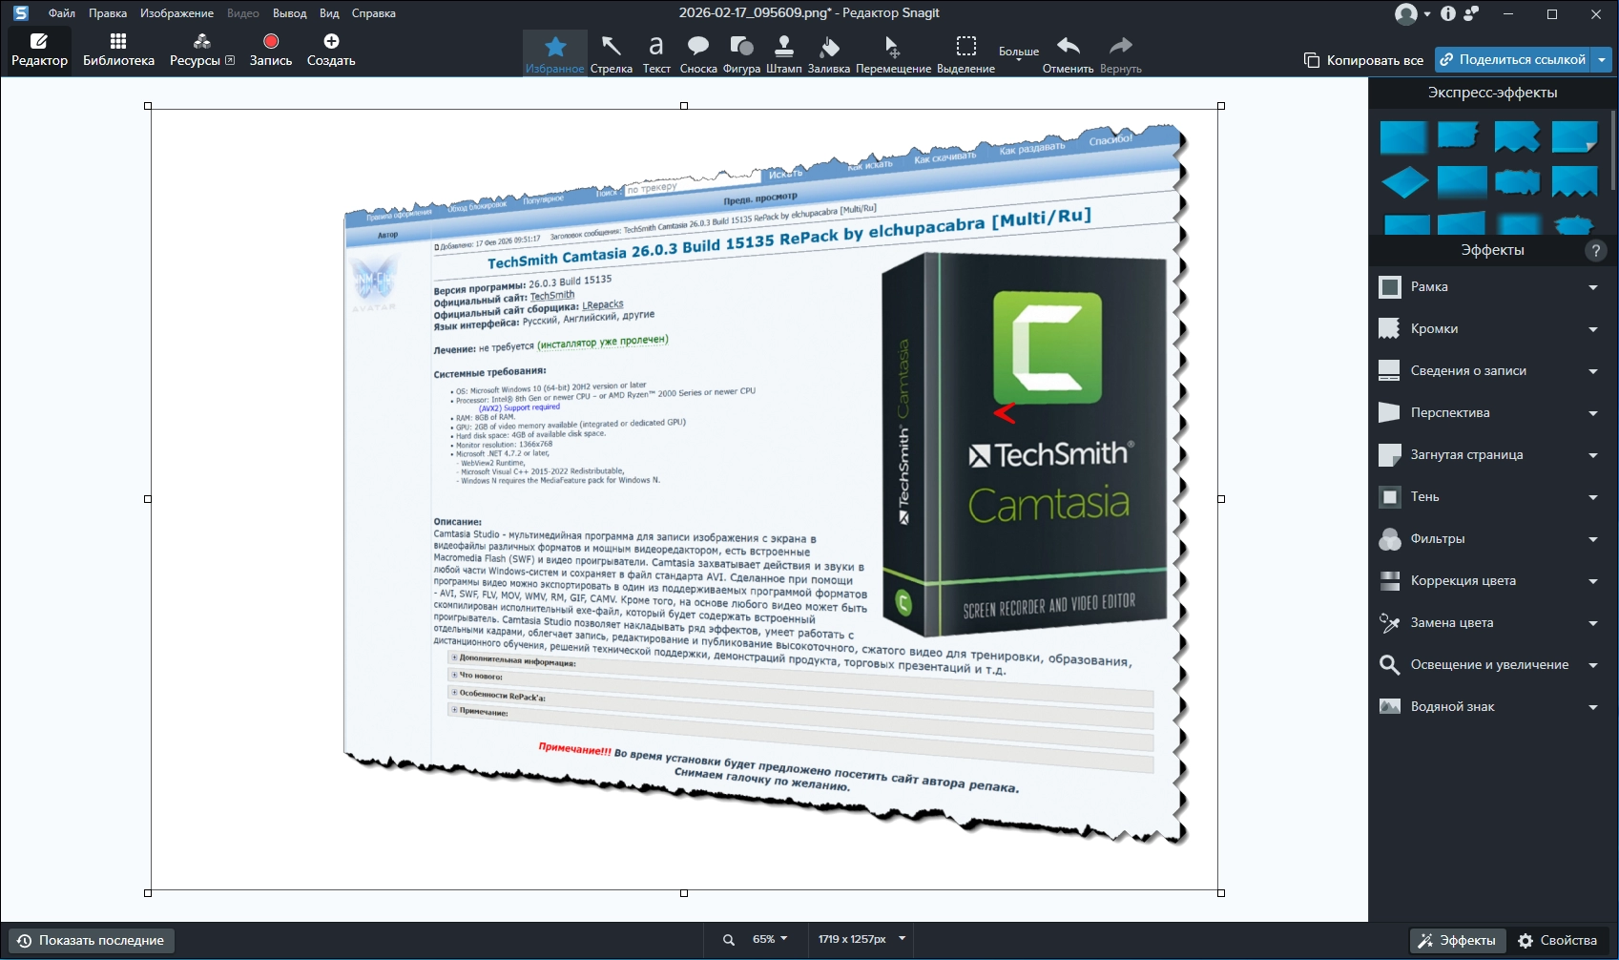
Task: Start a capture with Запись
Action: pos(271,50)
